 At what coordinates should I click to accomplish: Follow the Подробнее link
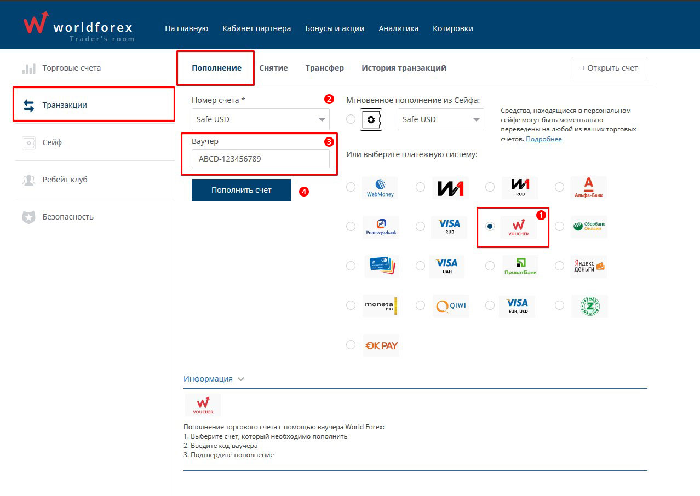pos(544,139)
